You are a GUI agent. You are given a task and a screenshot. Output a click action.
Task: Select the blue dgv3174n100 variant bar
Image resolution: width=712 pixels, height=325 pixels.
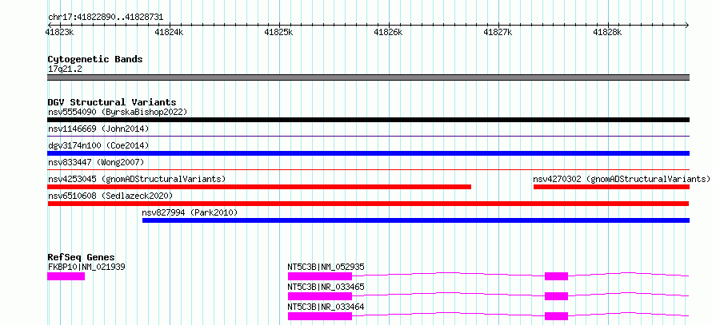pos(368,153)
